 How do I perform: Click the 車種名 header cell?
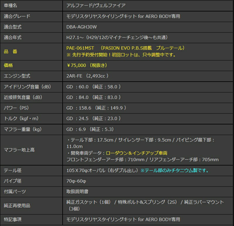pos(13,5)
